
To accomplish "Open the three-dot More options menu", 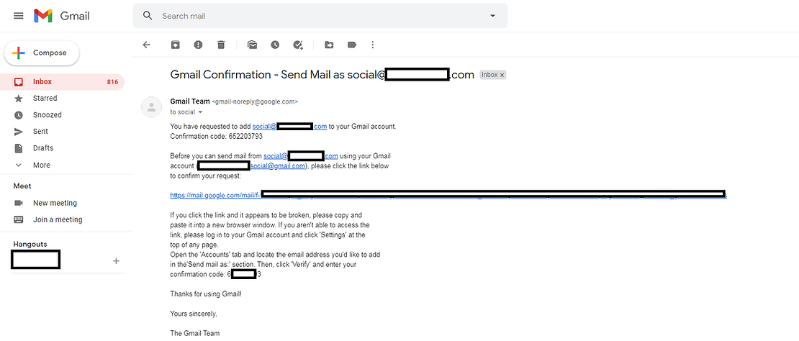I will [373, 45].
